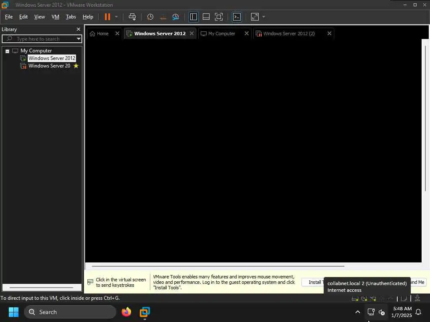Open the Help menu
Image resolution: width=430 pixels, height=322 pixels.
pyautogui.click(x=88, y=17)
